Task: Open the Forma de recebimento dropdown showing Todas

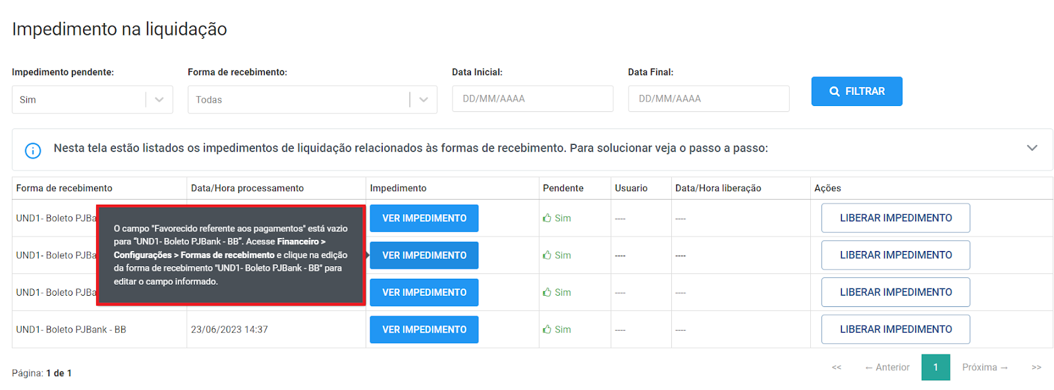Action: 312,99
